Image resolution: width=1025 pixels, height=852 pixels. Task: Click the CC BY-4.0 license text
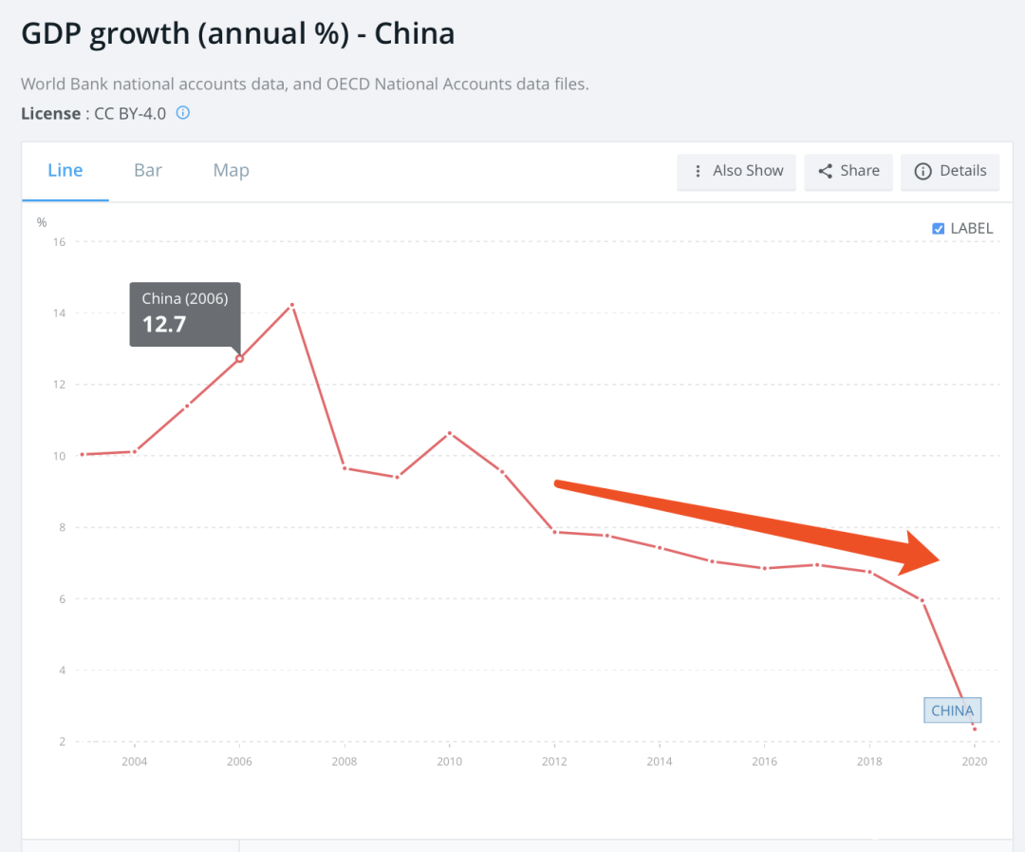pos(130,113)
